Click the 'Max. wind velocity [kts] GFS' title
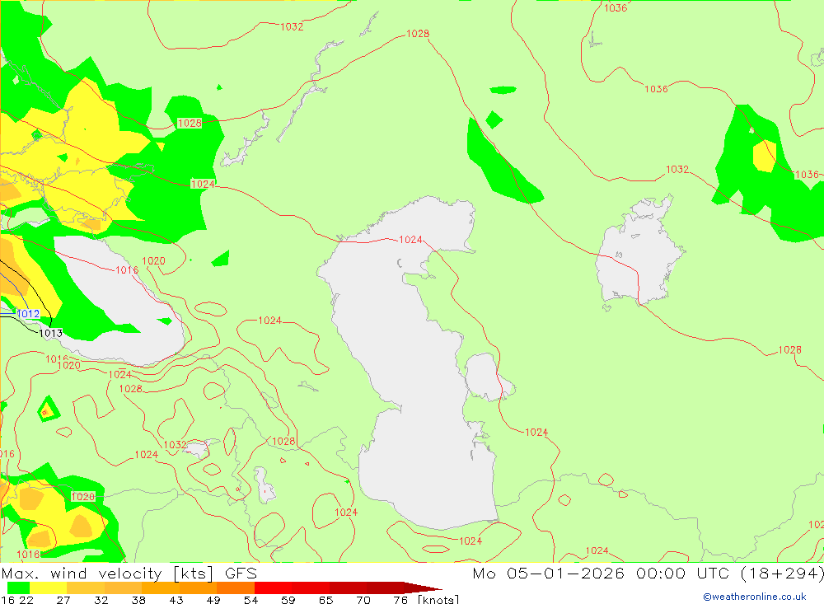This screenshot has width=824, height=604. click(129, 573)
